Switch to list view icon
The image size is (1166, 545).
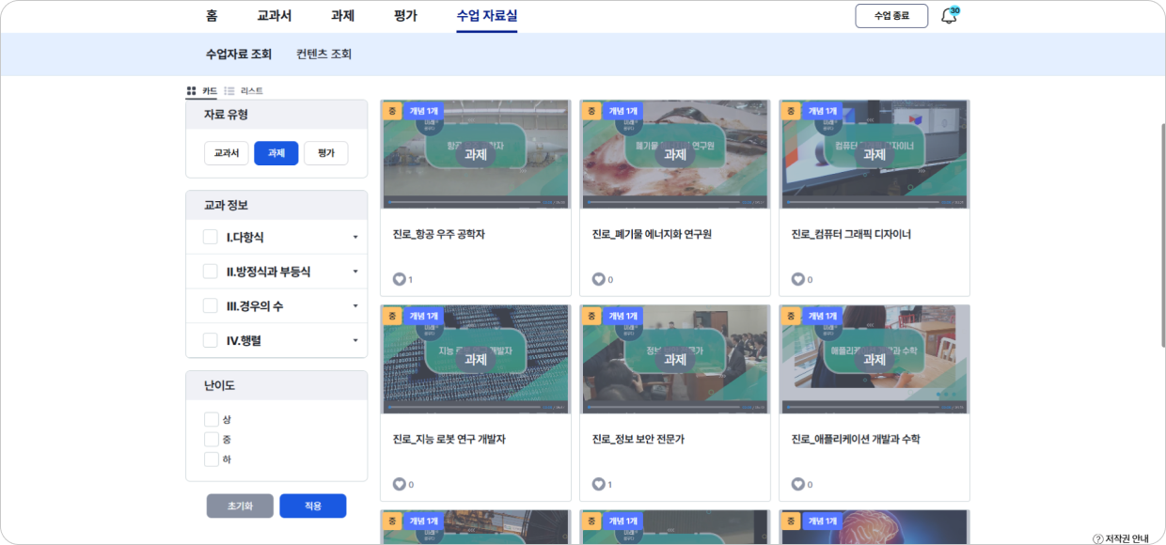[229, 91]
